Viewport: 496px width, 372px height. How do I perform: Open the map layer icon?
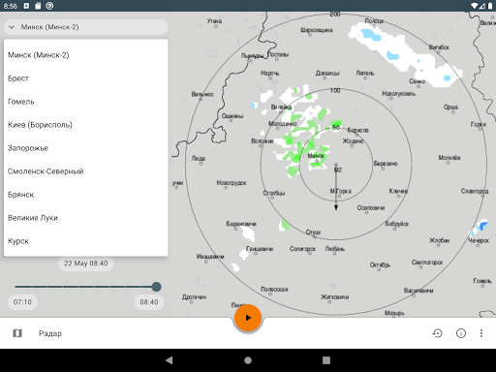17,333
